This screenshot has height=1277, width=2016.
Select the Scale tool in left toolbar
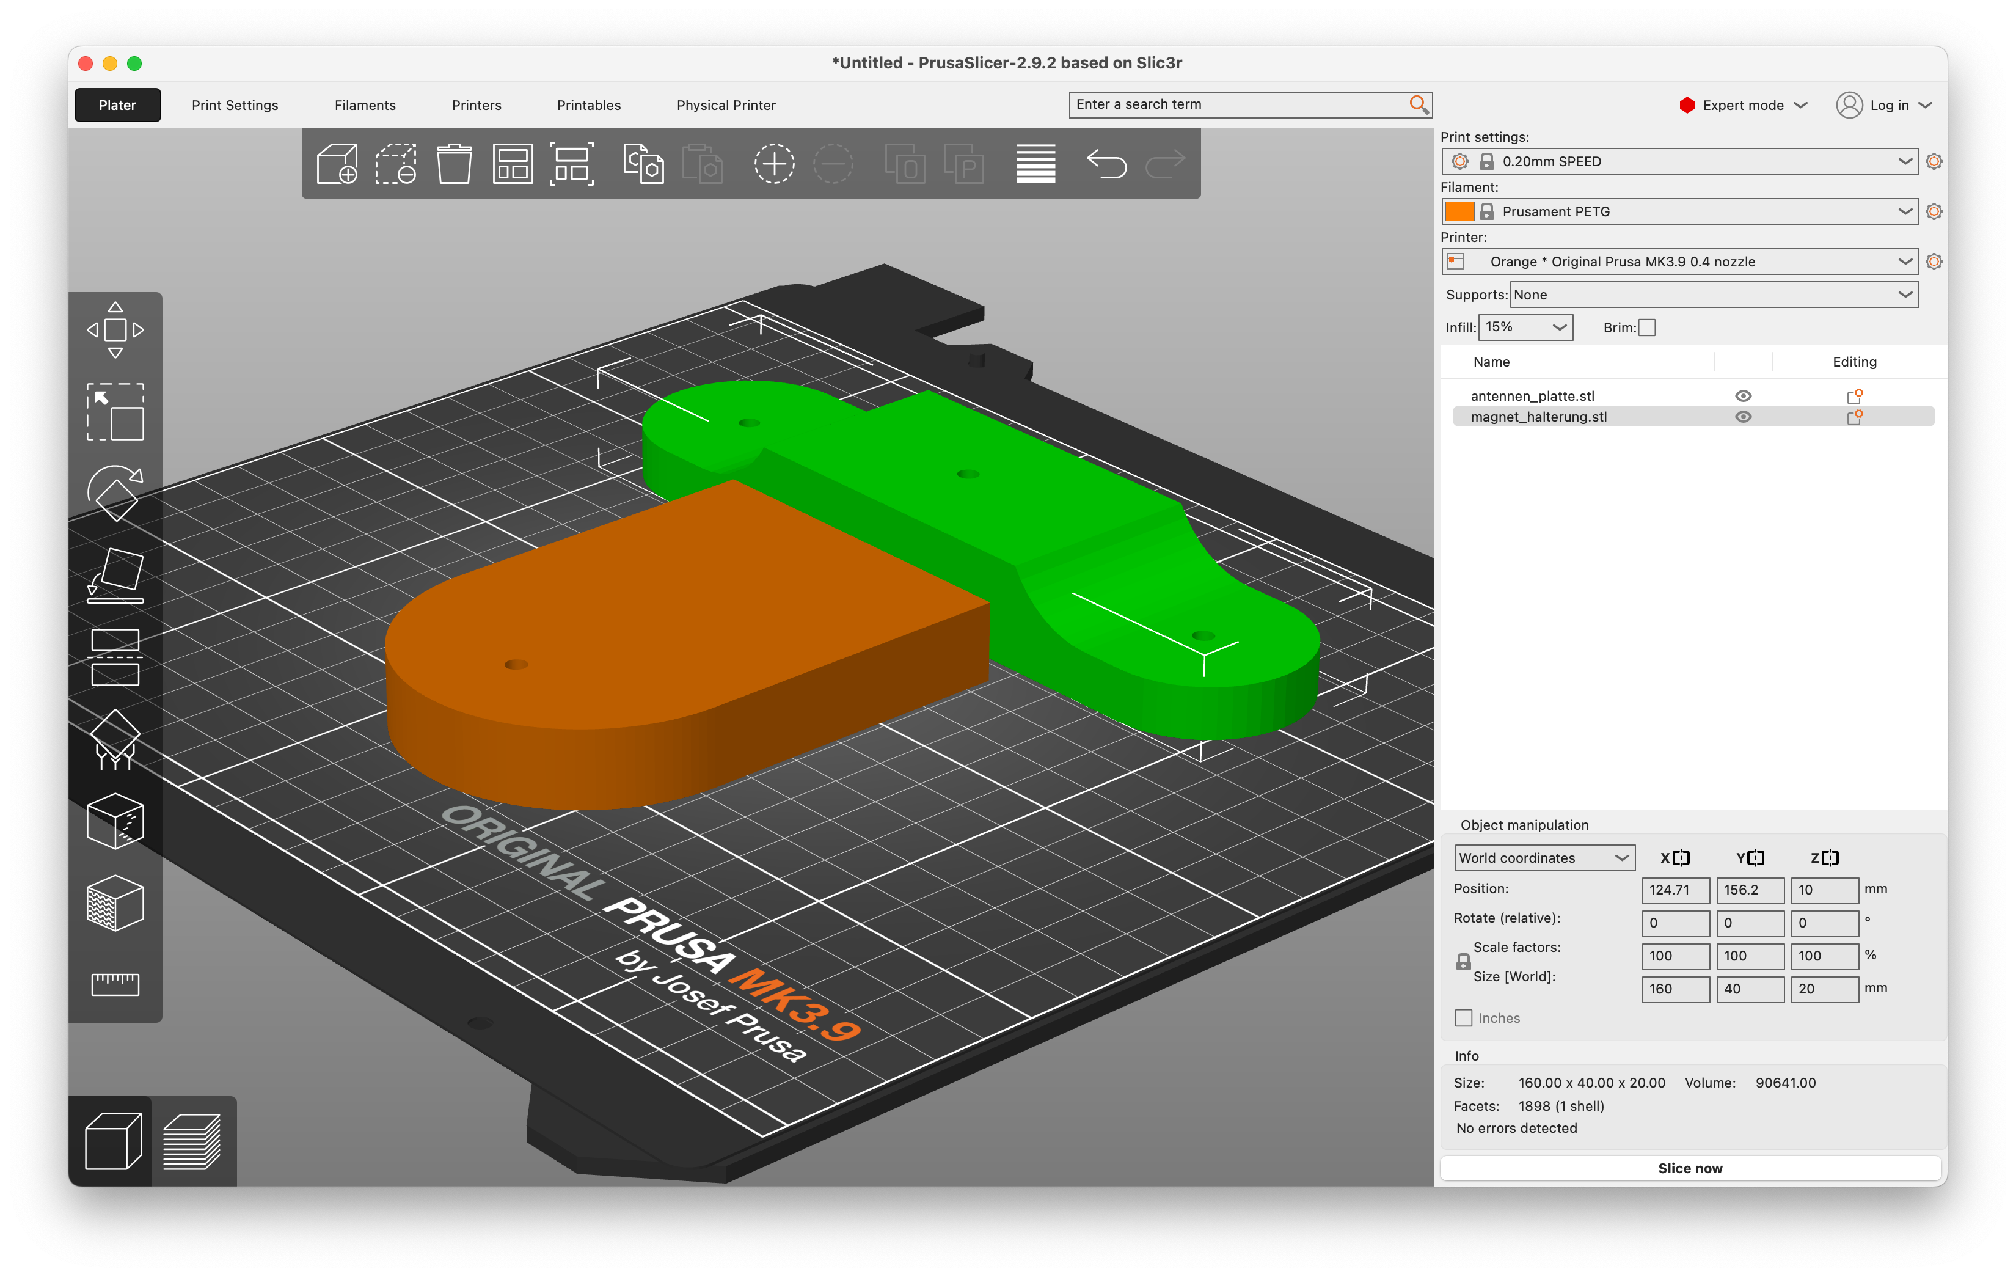(x=115, y=411)
